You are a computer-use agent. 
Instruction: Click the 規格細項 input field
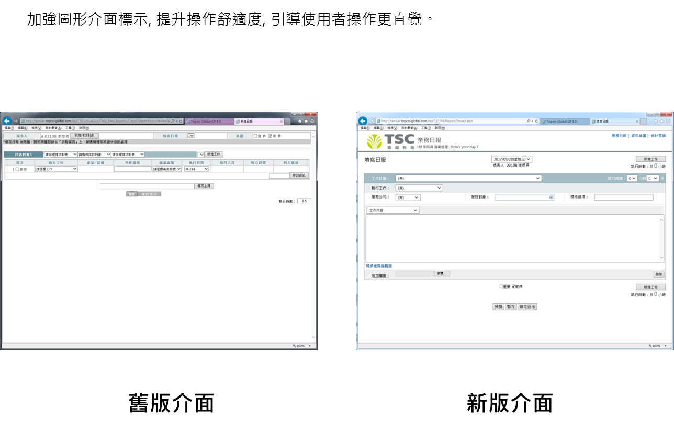623,197
